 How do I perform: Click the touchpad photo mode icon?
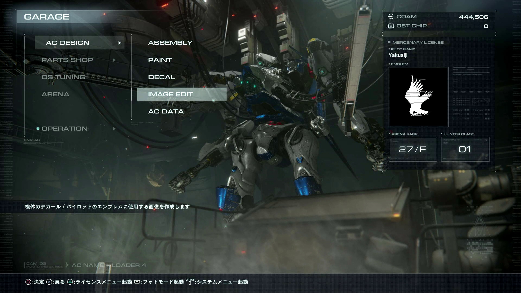[x=137, y=282]
